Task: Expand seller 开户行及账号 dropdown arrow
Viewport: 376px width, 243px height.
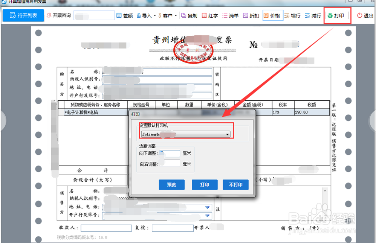Action: [208, 216]
